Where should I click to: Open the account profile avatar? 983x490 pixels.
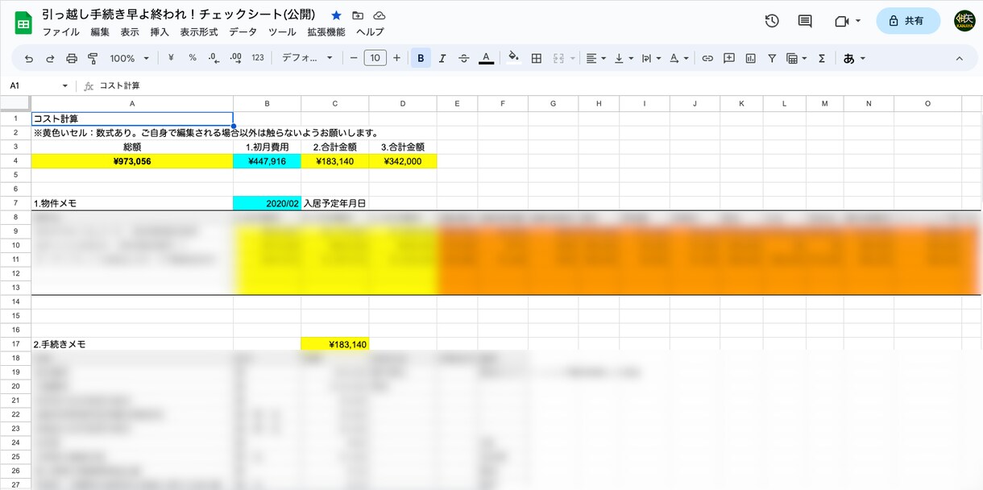pyautogui.click(x=964, y=21)
